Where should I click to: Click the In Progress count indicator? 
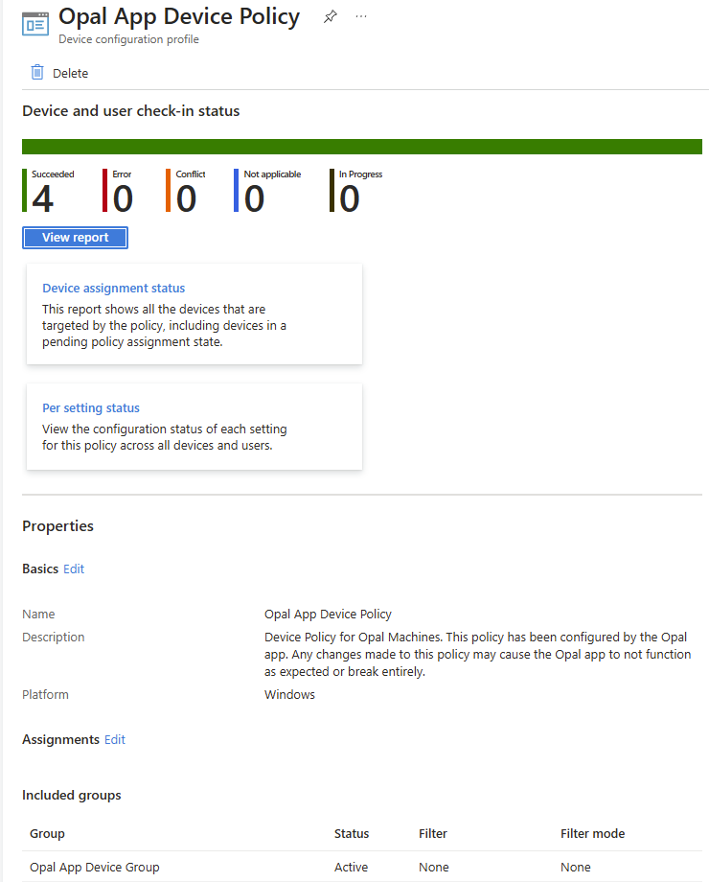click(x=350, y=197)
